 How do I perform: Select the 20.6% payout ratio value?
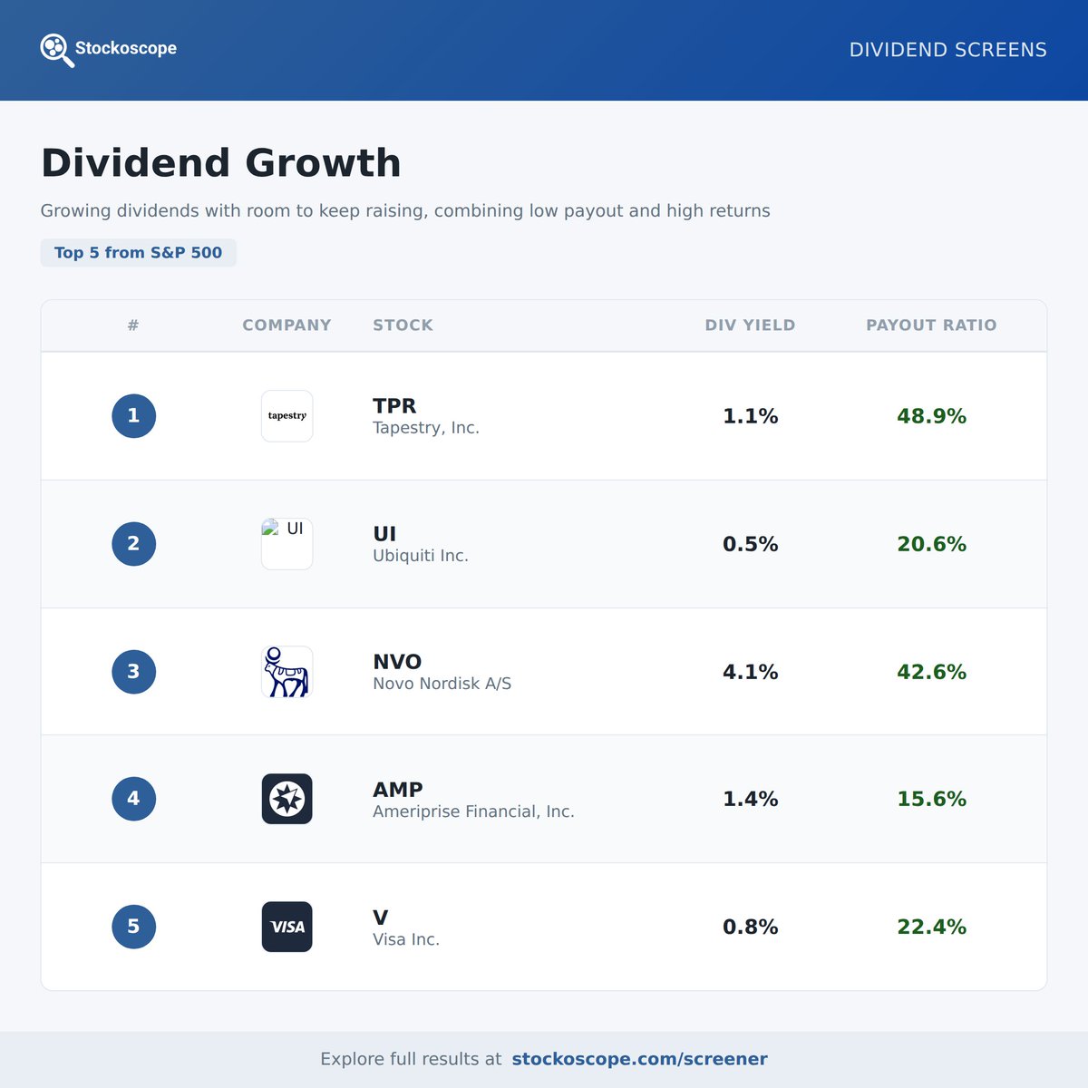[x=931, y=544]
